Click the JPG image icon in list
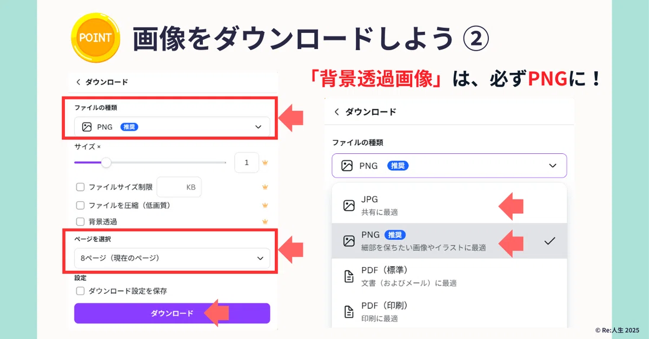The image size is (649, 339). (x=349, y=206)
